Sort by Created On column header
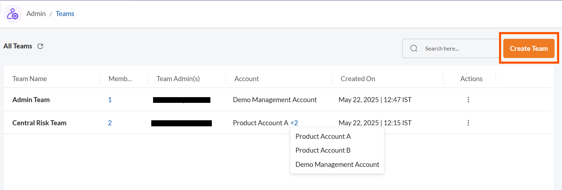This screenshot has width=562, height=190. (358, 79)
